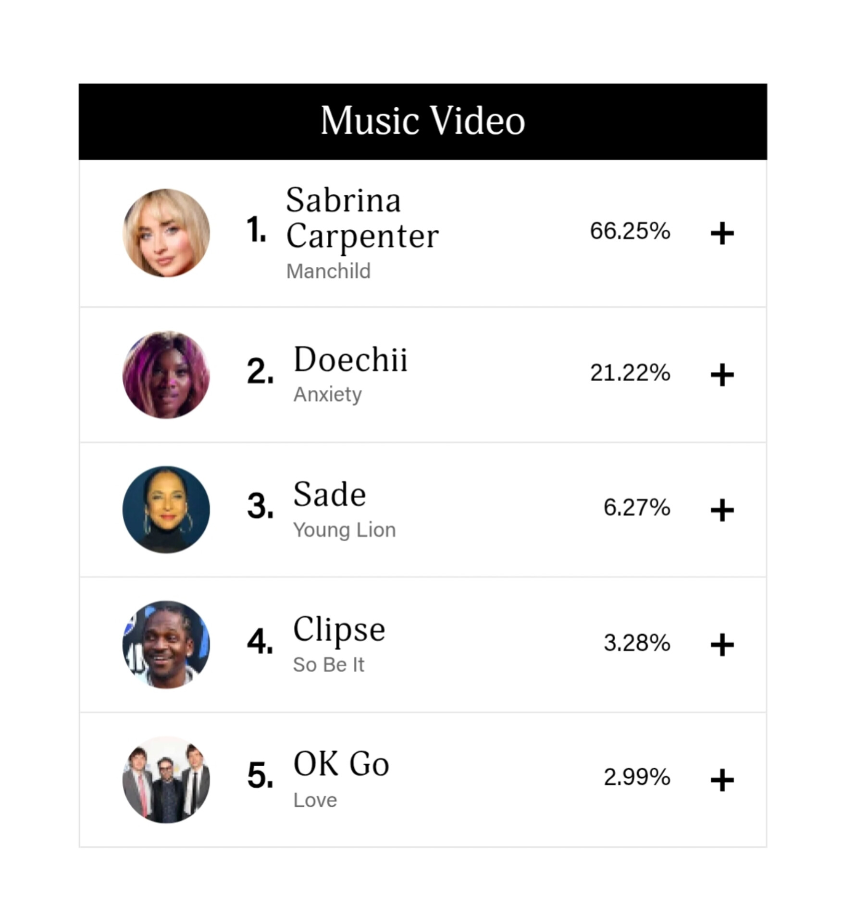Click the 21.22% percentage for Doechii
Viewport: 844px width, 923px height.
tap(630, 373)
